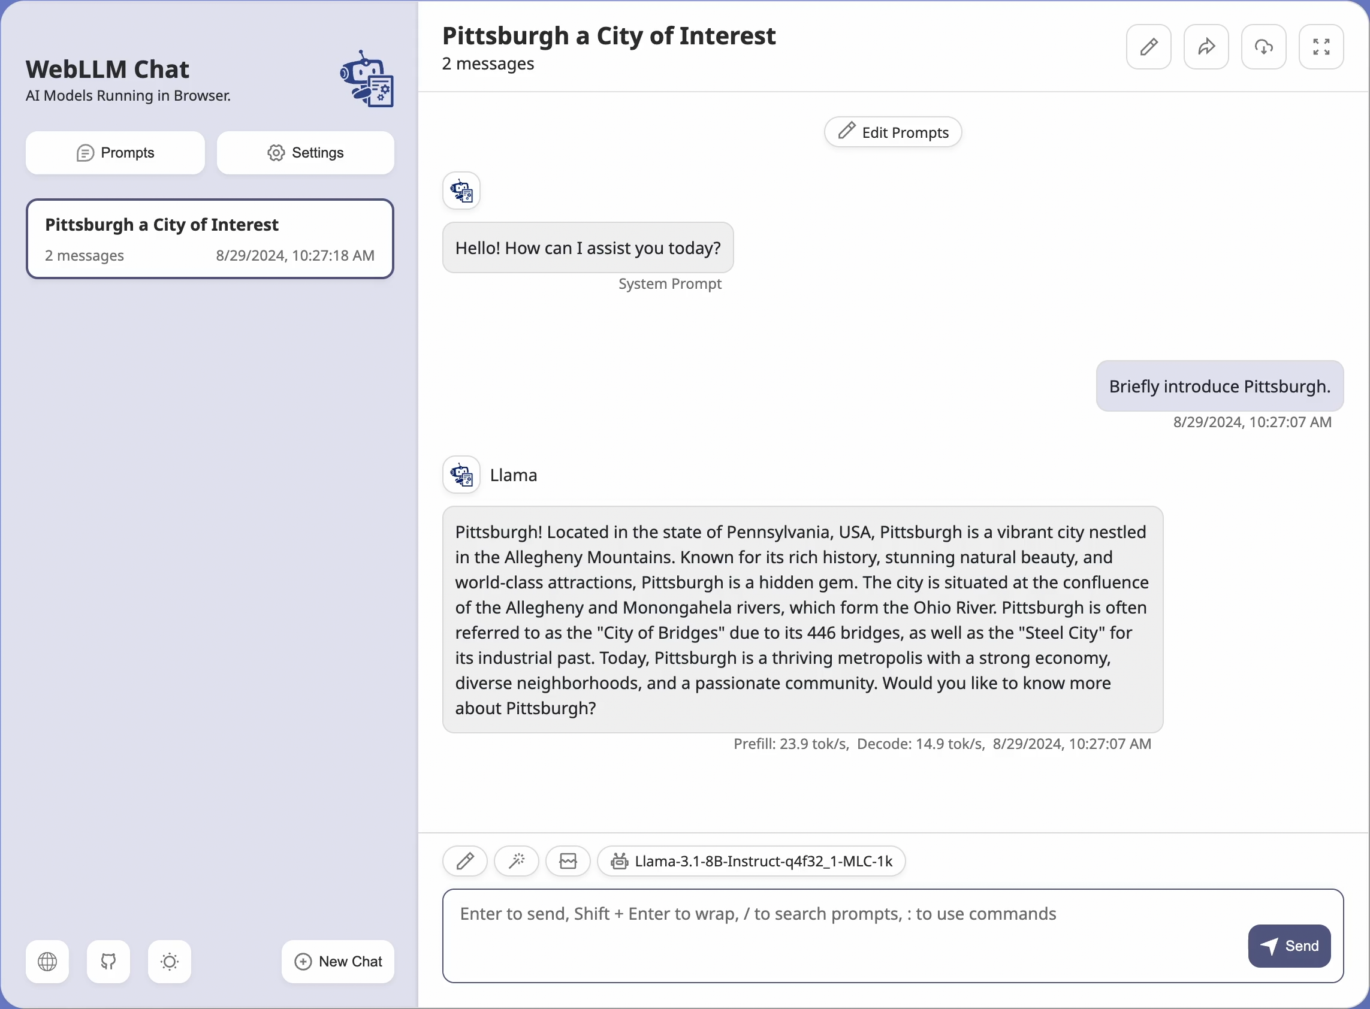Click the Llama avatar next to response

point(461,475)
